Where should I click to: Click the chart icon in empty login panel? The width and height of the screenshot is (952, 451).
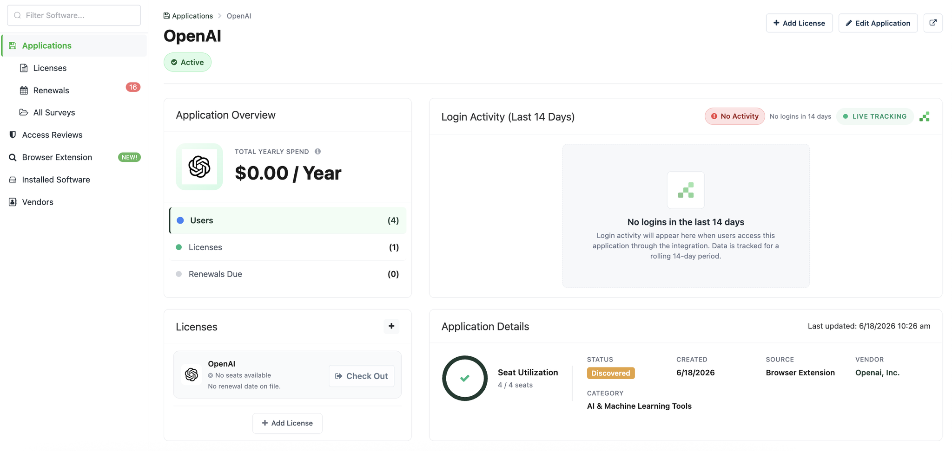(686, 190)
